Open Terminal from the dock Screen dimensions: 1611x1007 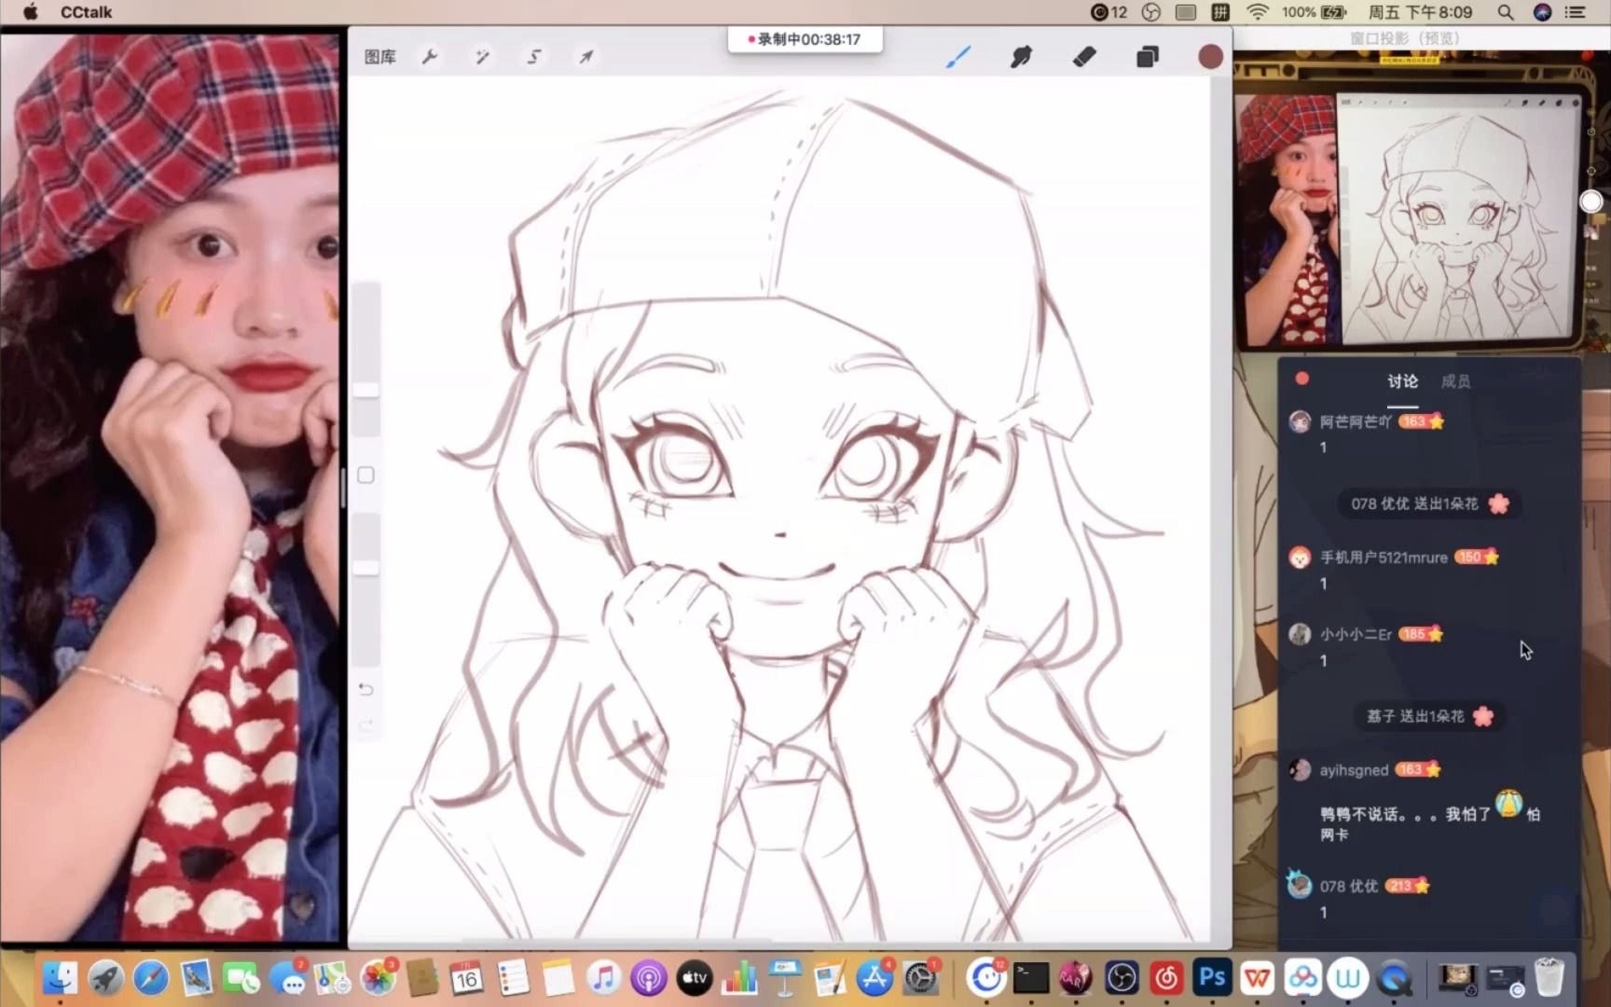[1031, 978]
